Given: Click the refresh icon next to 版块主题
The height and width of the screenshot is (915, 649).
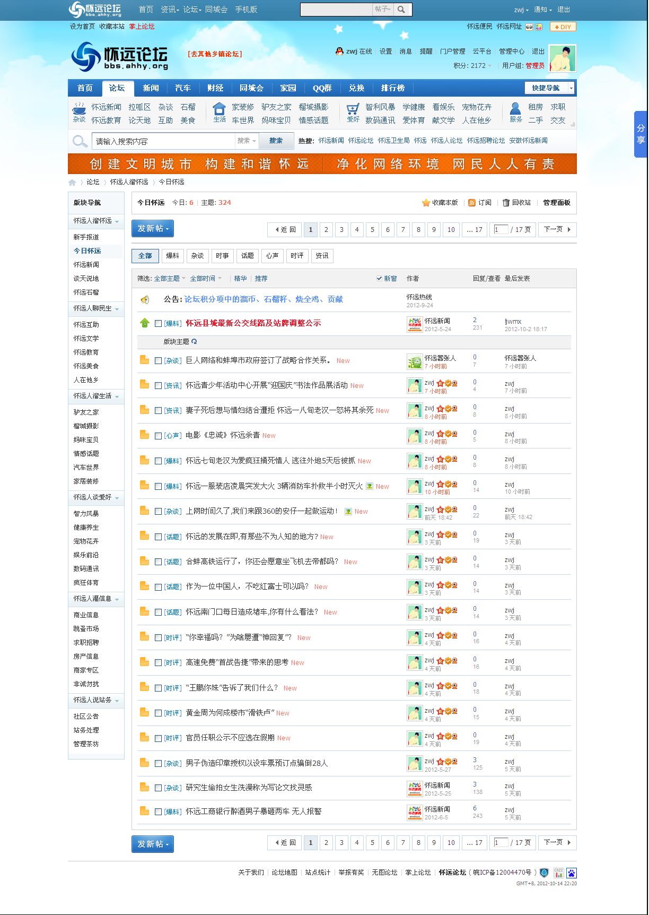Looking at the screenshot, I should point(194,341).
